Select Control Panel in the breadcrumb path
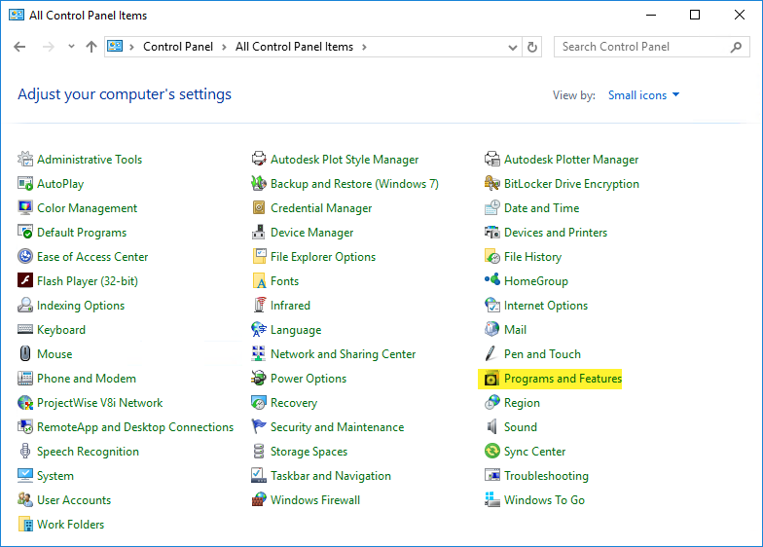Screen dimensions: 763x547 point(180,47)
